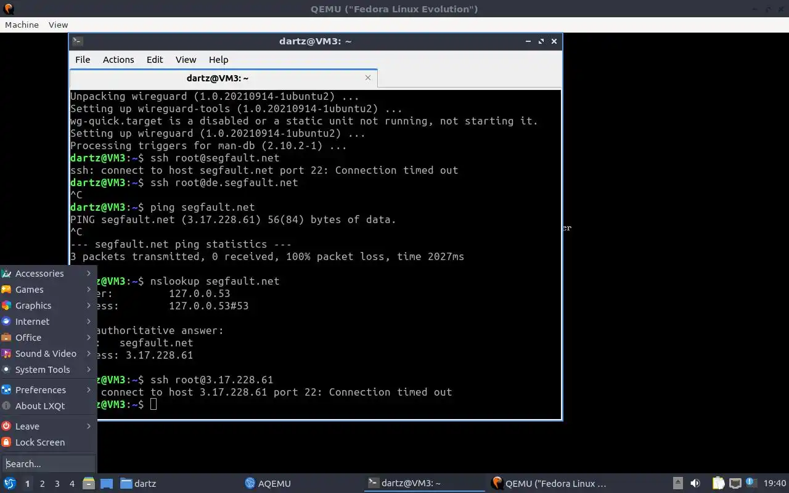
Task: Open the Preferences submenu
Action: coord(47,390)
